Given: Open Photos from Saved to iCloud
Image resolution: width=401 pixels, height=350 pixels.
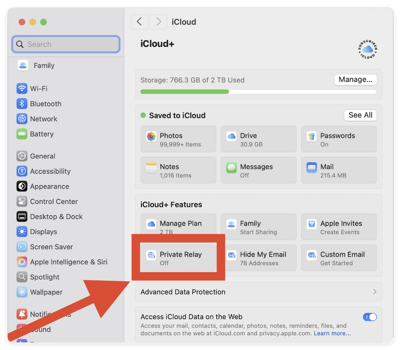Looking at the screenshot, I should 178,139.
